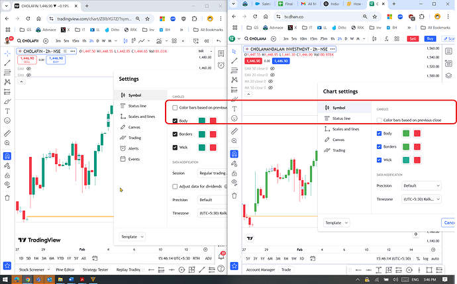The height and width of the screenshot is (284, 457).
Task: Uncheck Borders checkbox in Dhan Chart settings
Action: pyautogui.click(x=380, y=146)
